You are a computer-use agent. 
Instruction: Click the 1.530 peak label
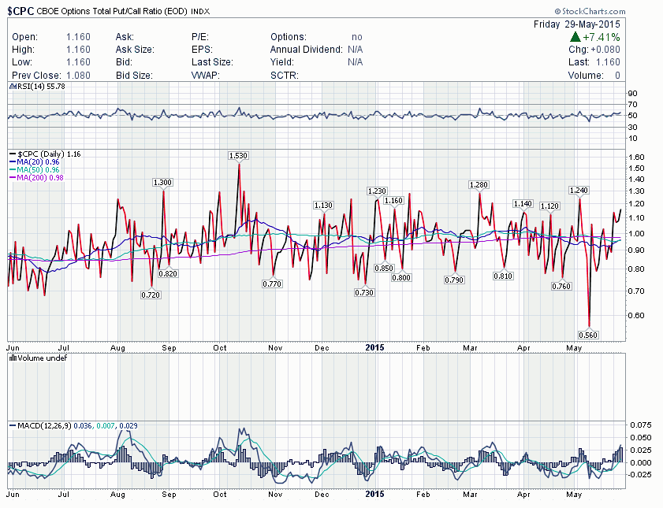coord(238,156)
